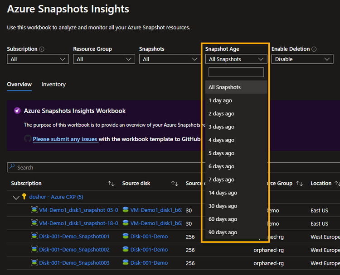
Task: Collapse the doshor - Azure CXP group
Action: [x=16, y=197]
